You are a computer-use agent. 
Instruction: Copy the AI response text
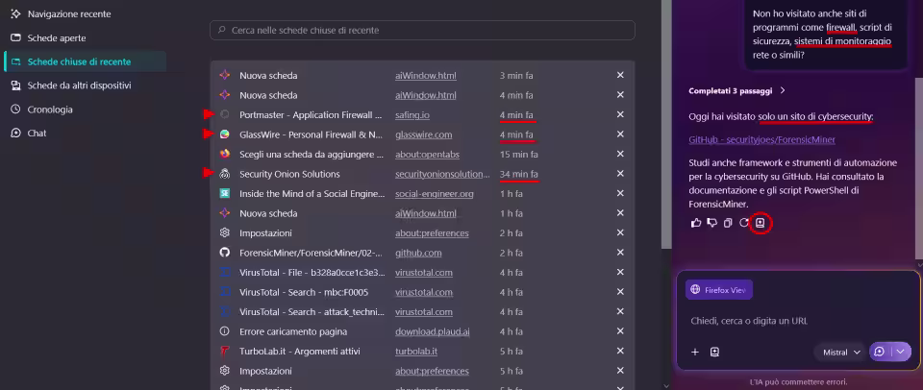click(x=728, y=223)
